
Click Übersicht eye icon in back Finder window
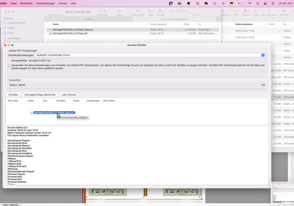coord(284,11)
